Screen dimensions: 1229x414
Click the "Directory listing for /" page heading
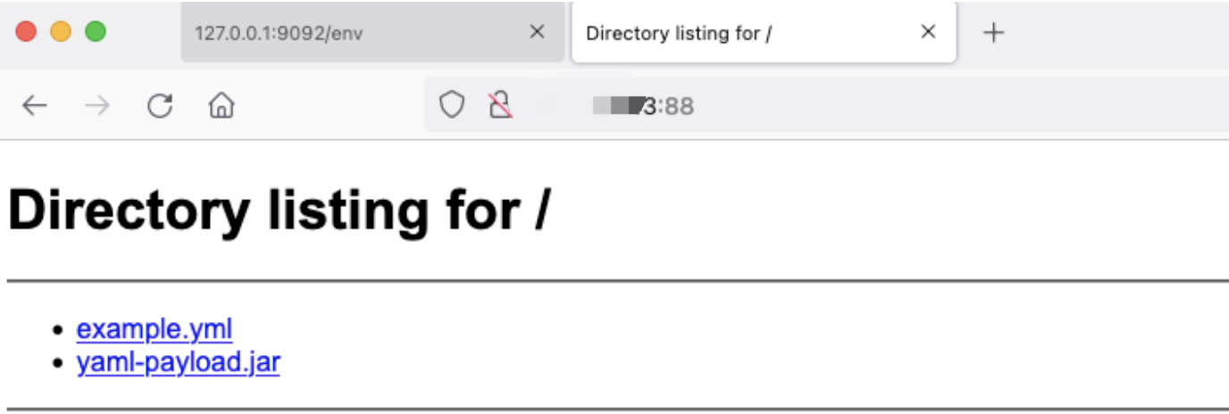pos(278,211)
